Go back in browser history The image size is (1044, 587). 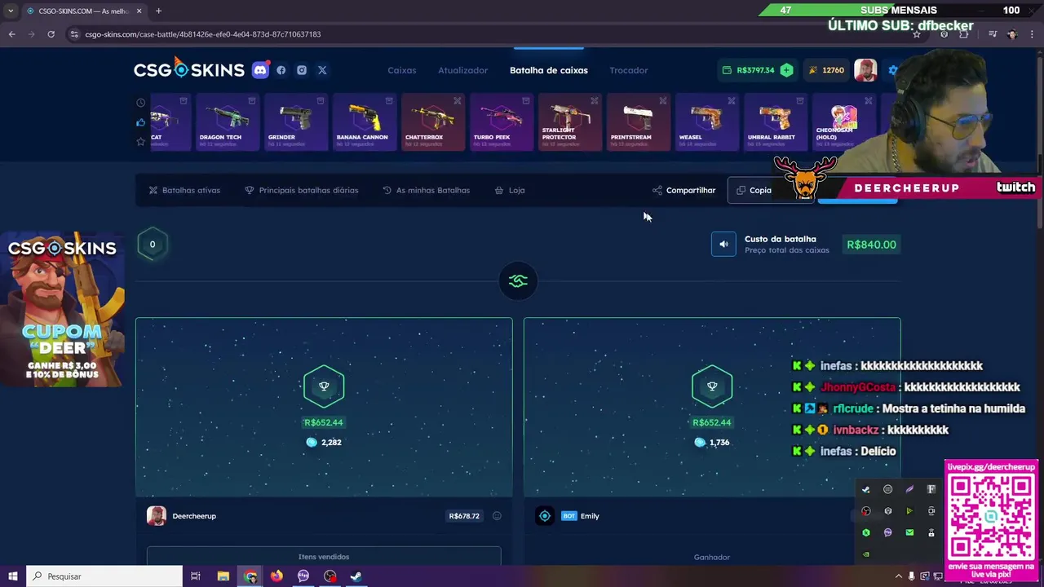(11, 34)
